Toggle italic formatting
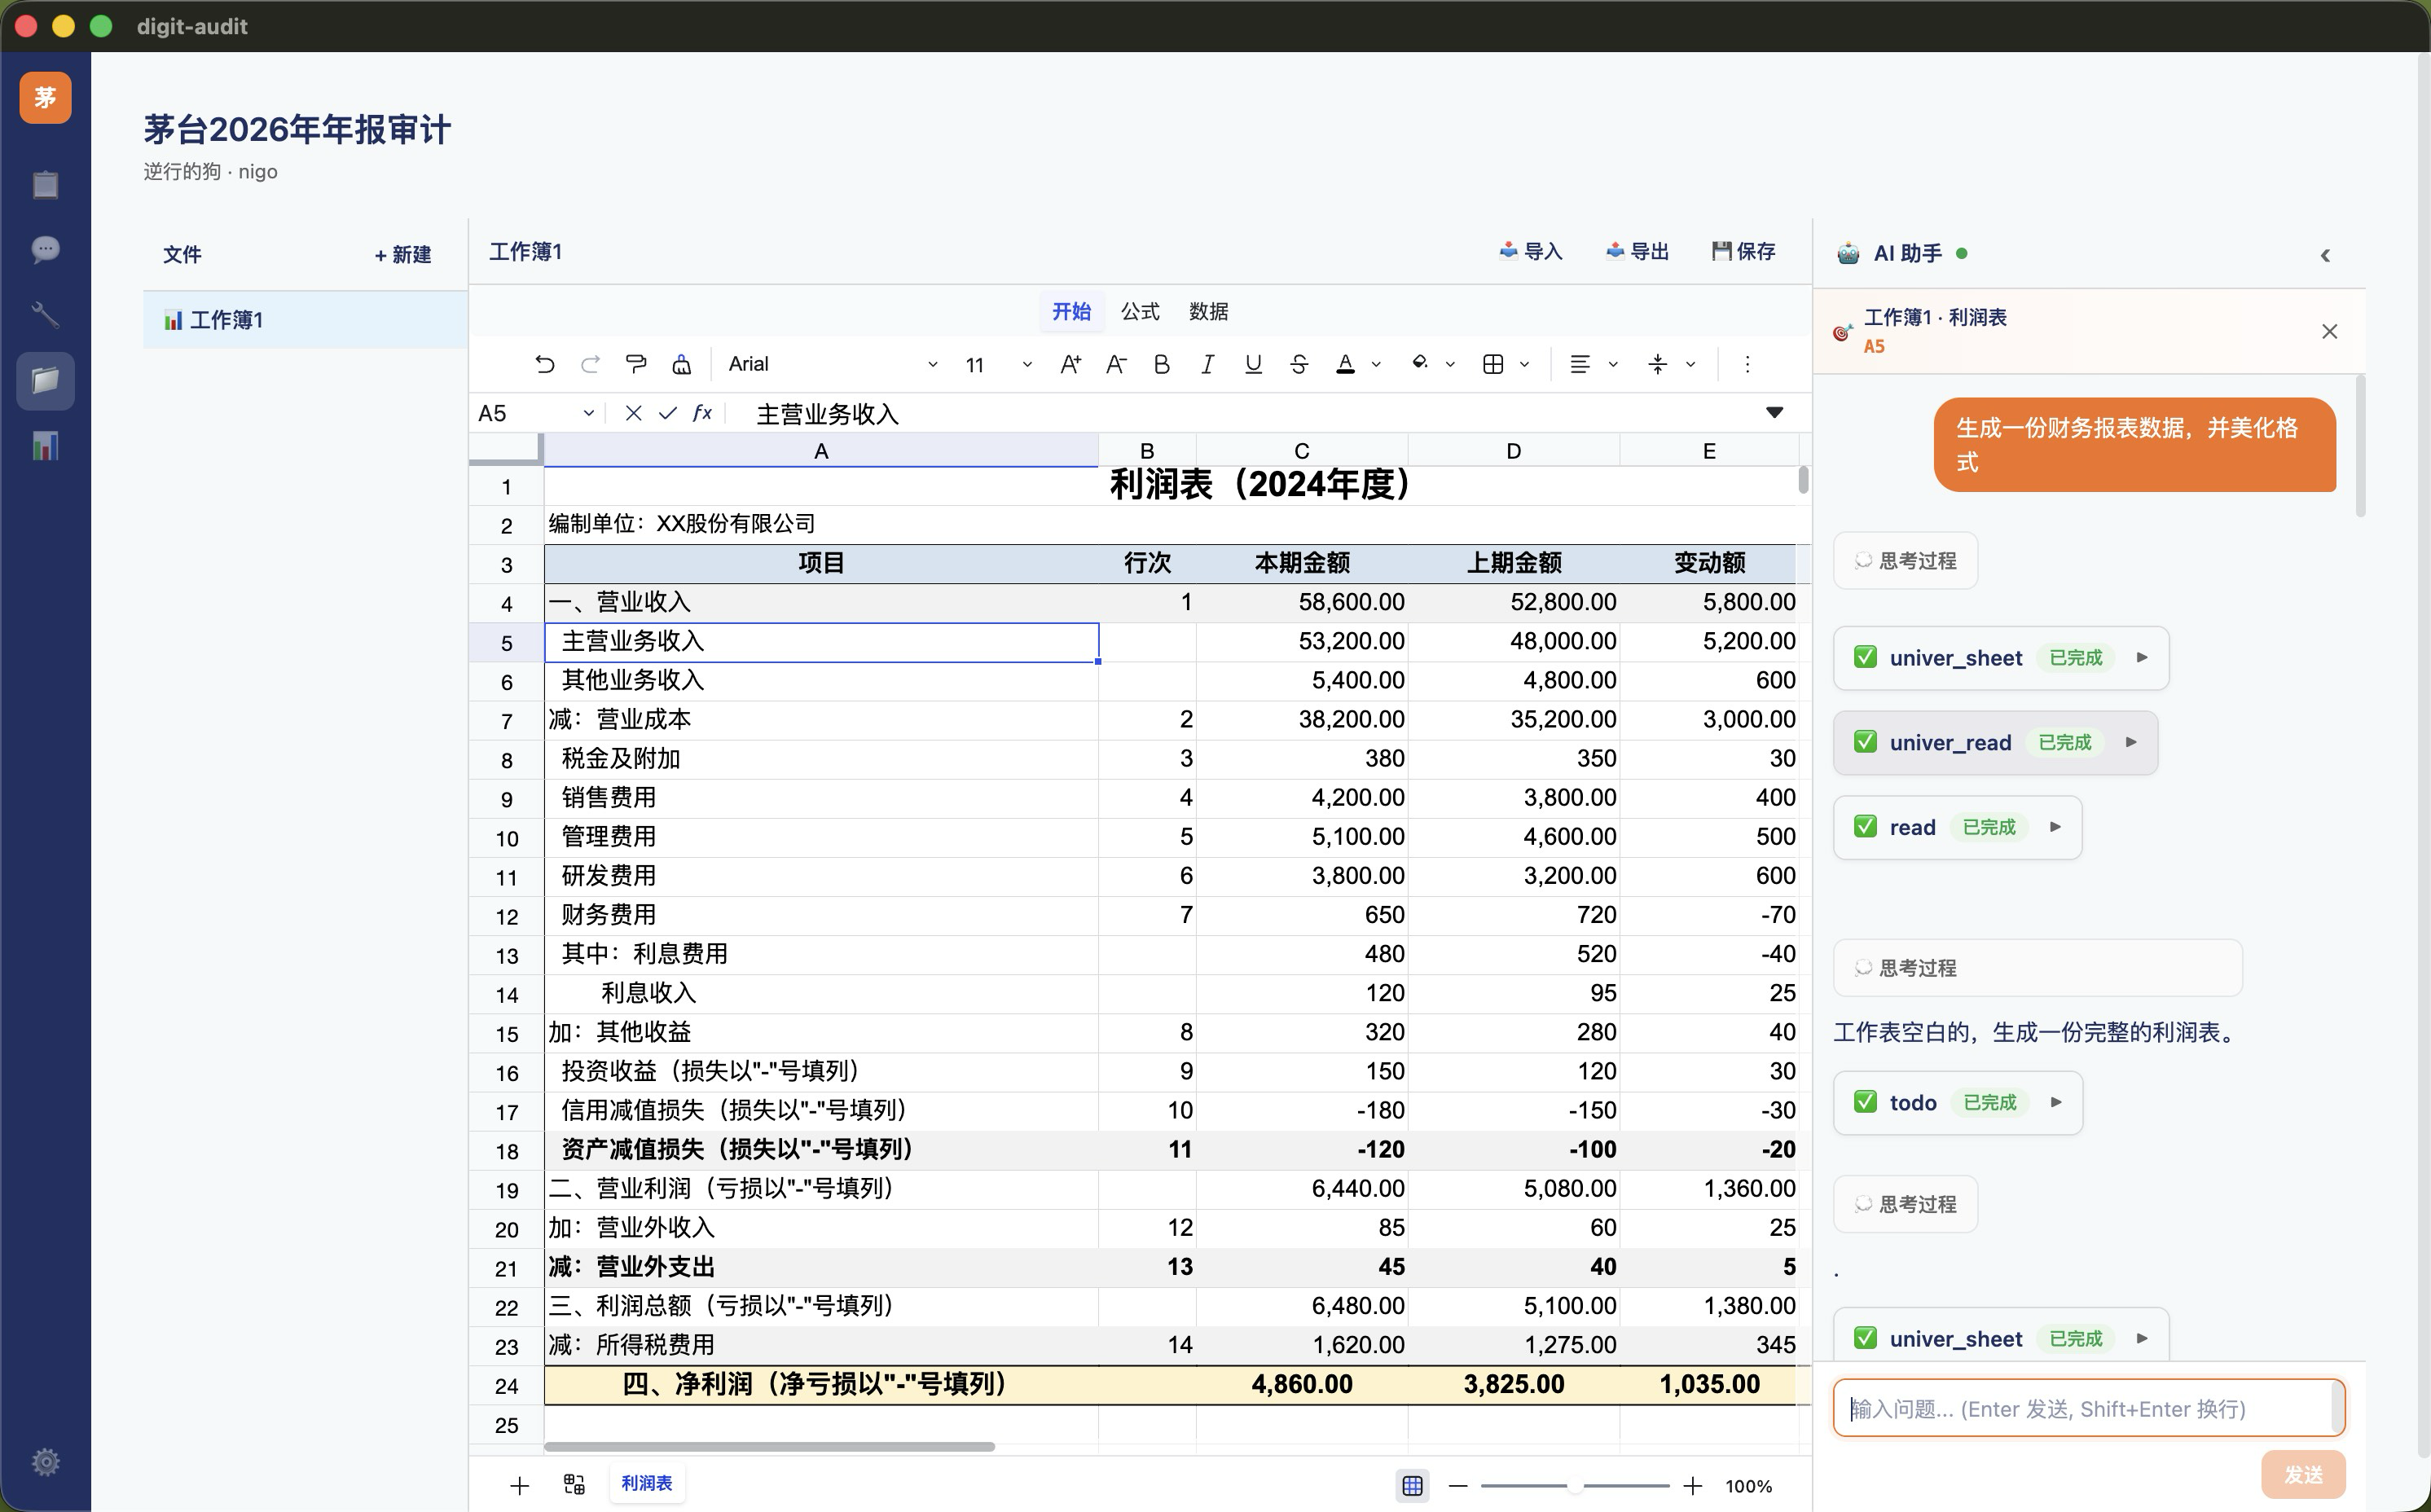 1207,364
